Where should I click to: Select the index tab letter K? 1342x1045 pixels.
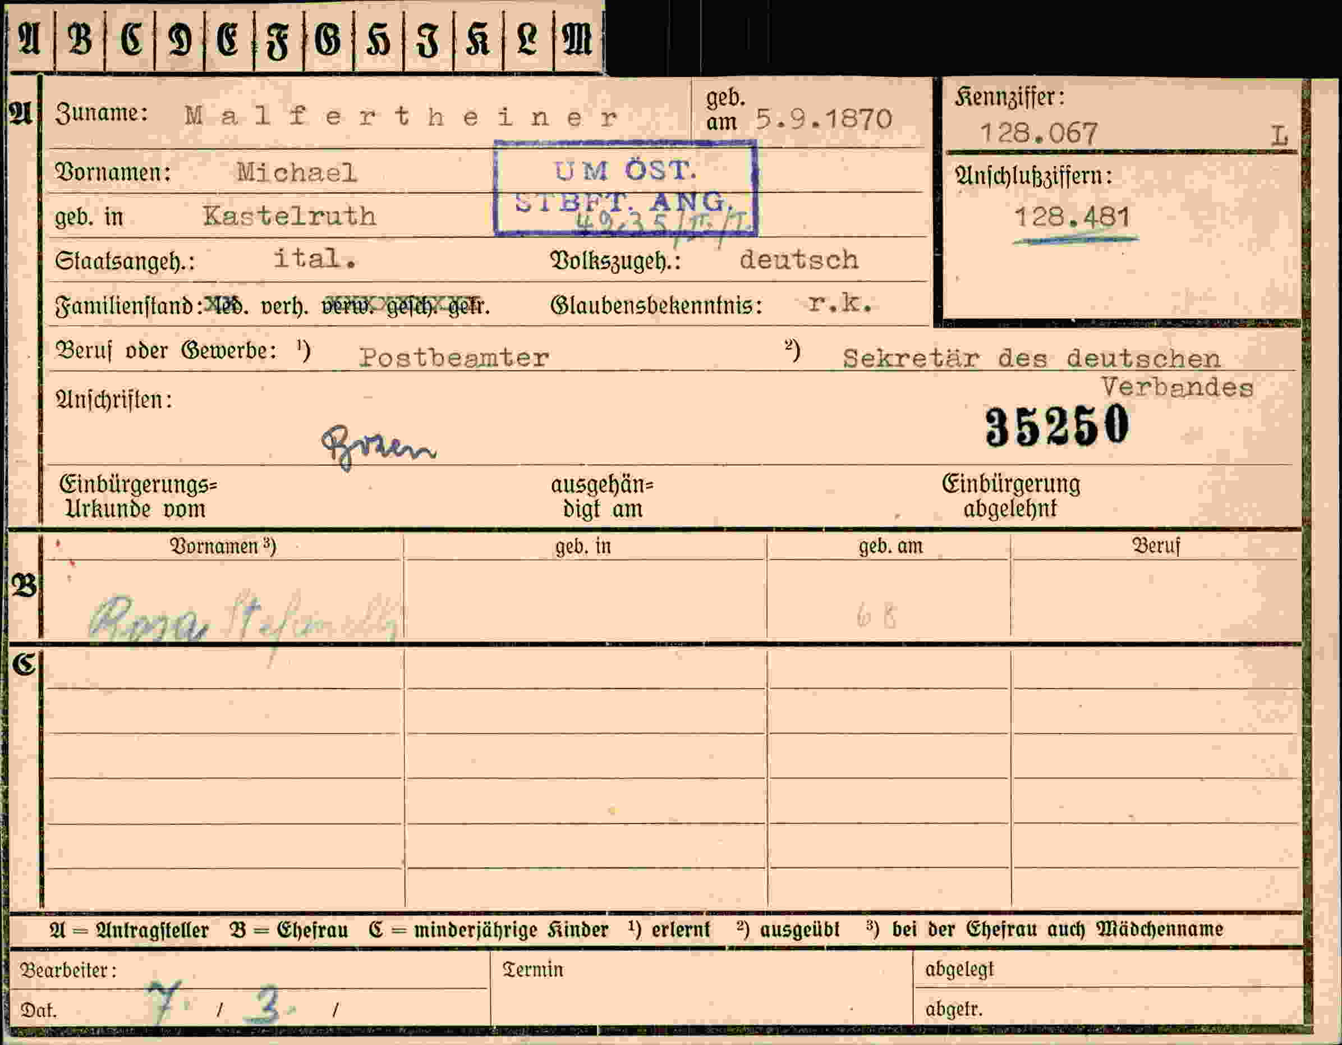click(x=477, y=39)
